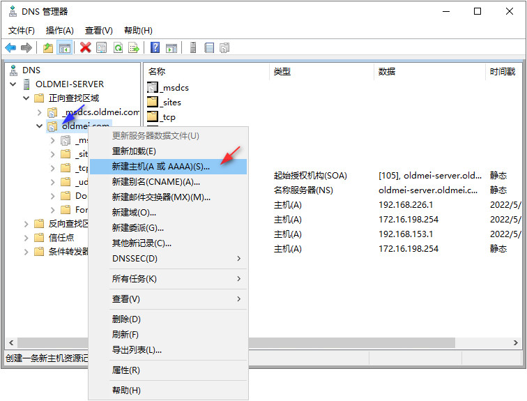
Task: Collapse the 正向查找区域 node
Action: click(x=26, y=98)
